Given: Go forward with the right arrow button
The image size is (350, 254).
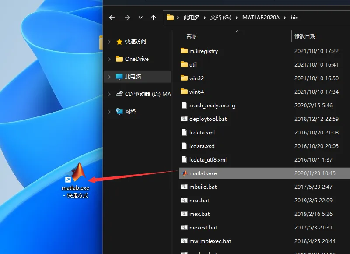Looking at the screenshot, I should click(x=127, y=18).
